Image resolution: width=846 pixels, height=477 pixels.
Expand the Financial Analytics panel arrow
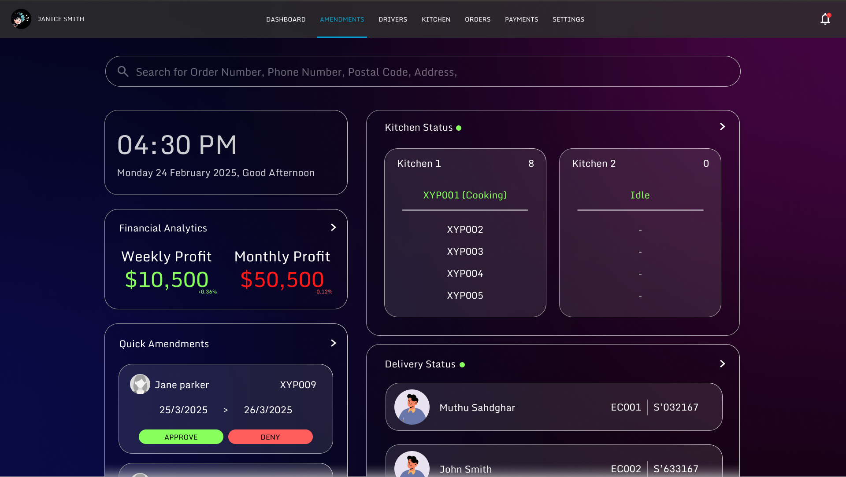pos(333,227)
